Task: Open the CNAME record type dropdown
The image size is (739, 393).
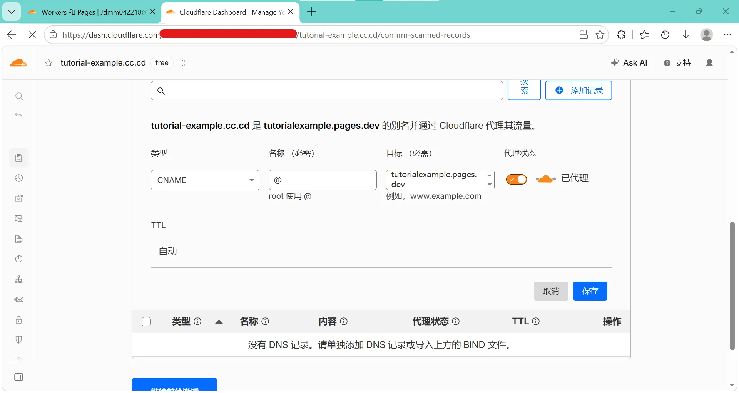Action: [205, 180]
